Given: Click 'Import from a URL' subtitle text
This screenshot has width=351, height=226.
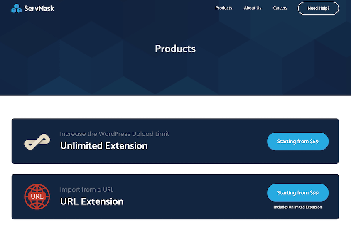Looking at the screenshot, I should (x=87, y=190).
